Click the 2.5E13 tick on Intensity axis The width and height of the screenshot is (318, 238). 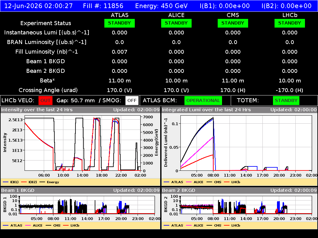pos(16,120)
